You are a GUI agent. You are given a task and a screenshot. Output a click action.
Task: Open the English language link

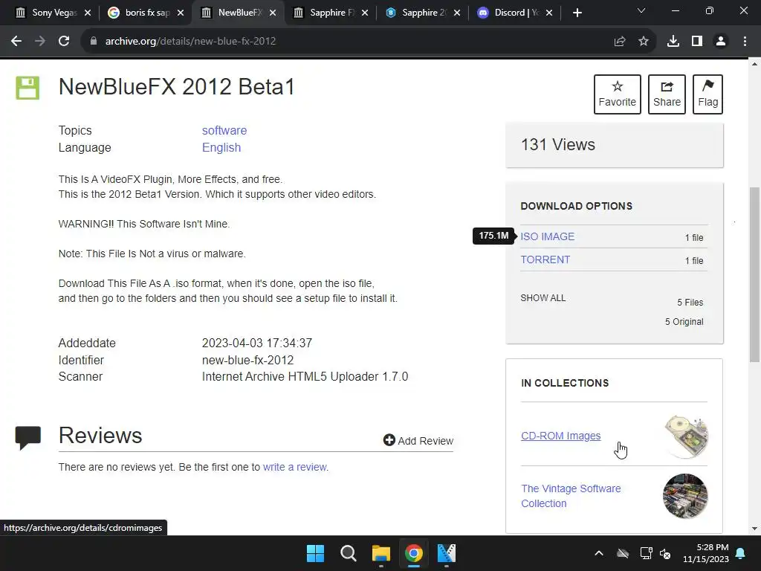click(x=221, y=148)
